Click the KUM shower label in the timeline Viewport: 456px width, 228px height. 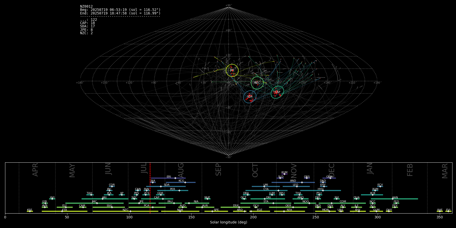(x=284, y=173)
